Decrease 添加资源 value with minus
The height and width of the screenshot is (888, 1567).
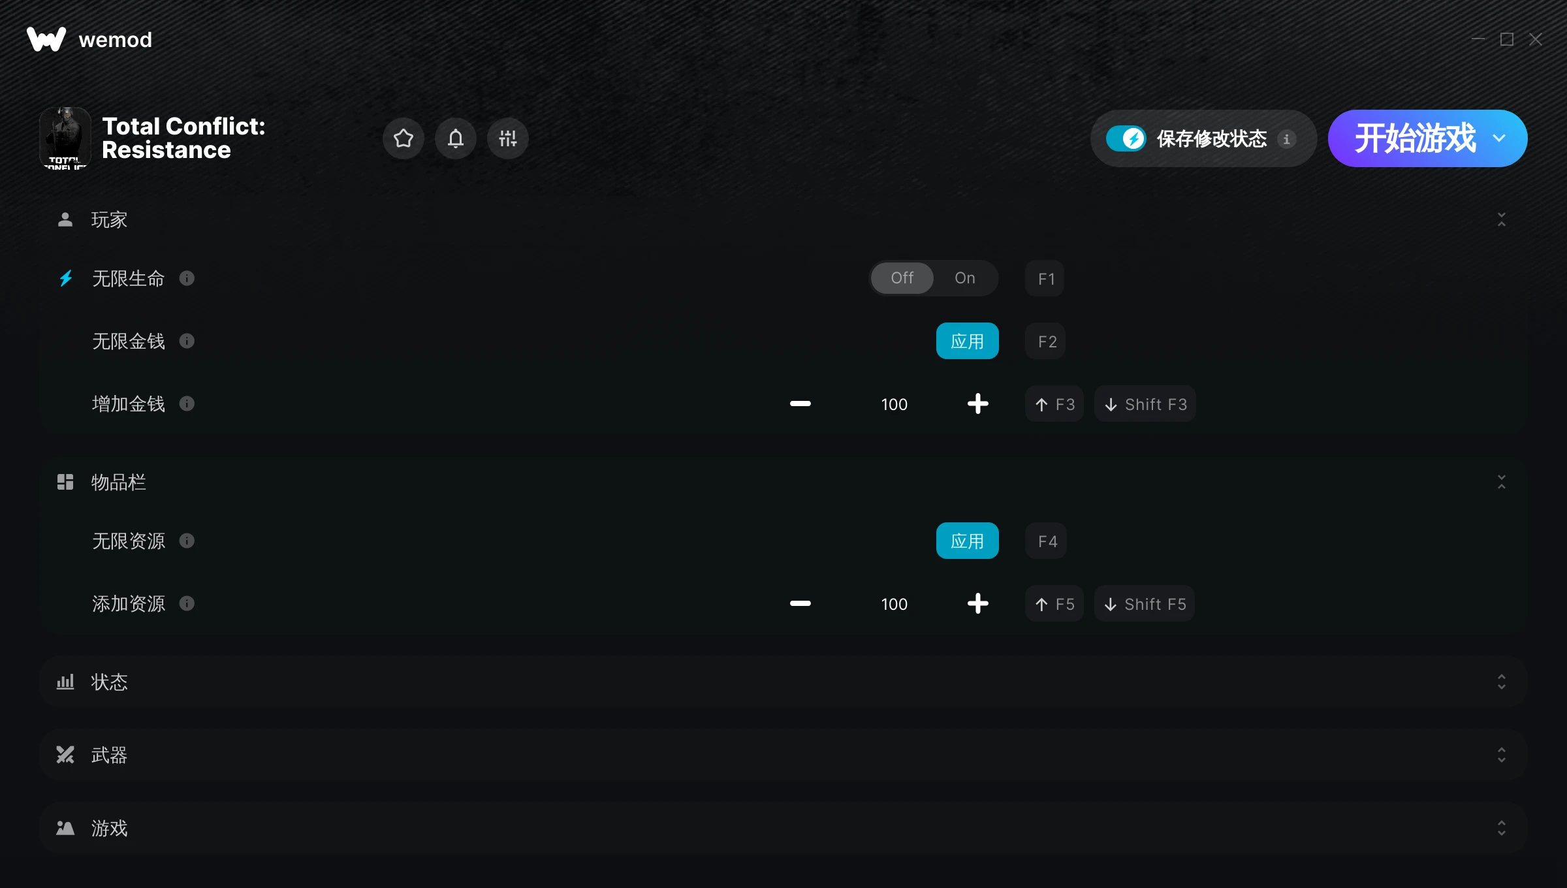[800, 603]
